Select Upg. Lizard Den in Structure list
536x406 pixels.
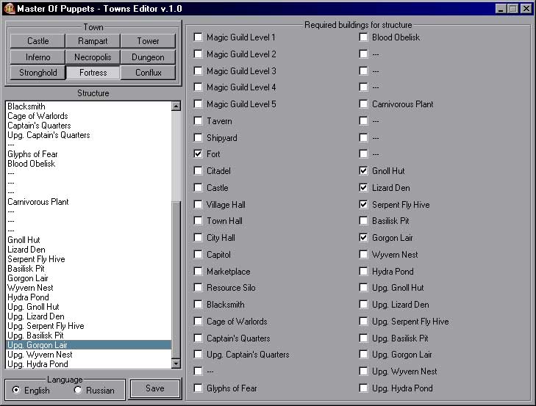(88, 316)
